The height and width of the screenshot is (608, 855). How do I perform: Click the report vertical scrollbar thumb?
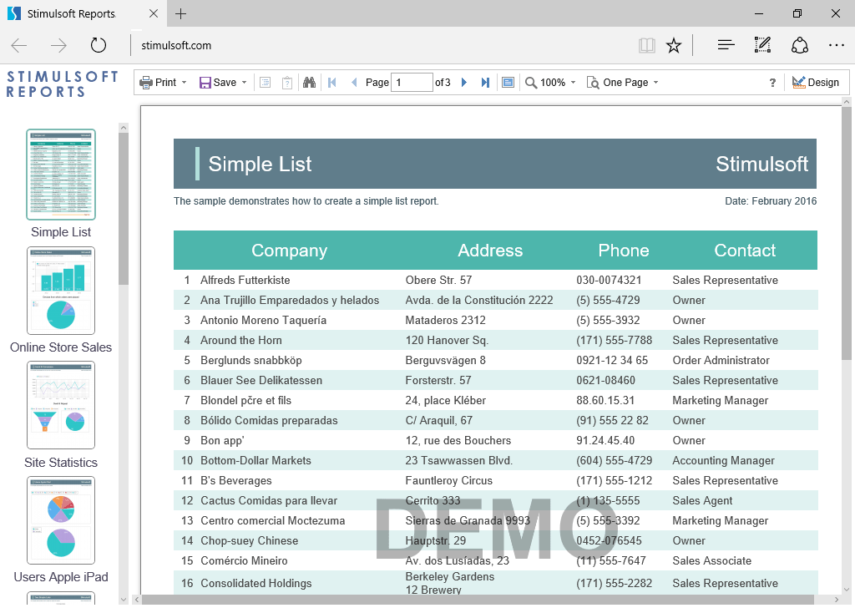point(847,233)
